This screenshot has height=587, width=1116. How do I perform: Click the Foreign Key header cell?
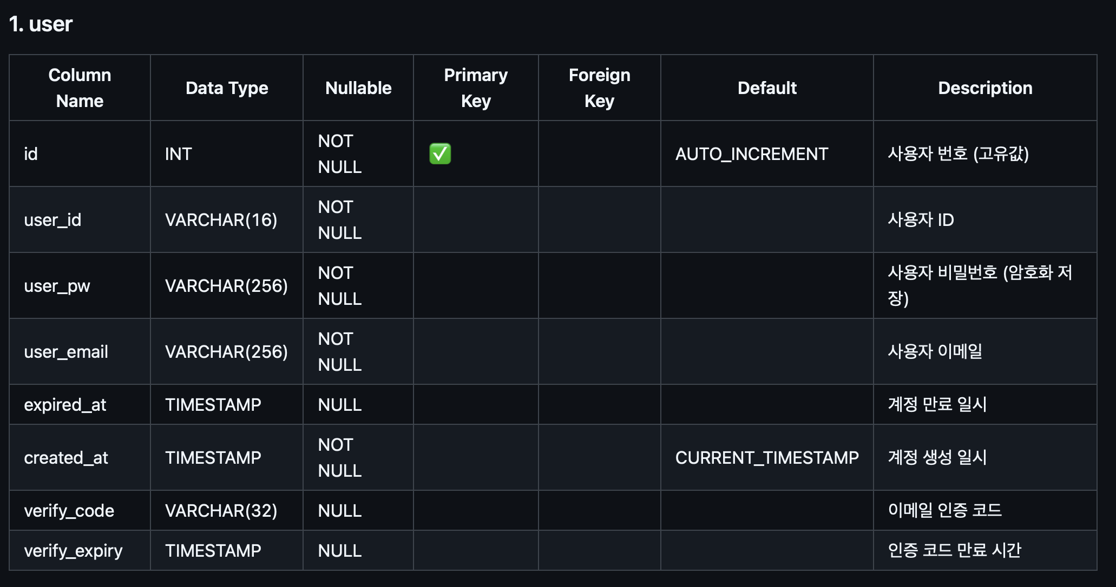pos(599,88)
